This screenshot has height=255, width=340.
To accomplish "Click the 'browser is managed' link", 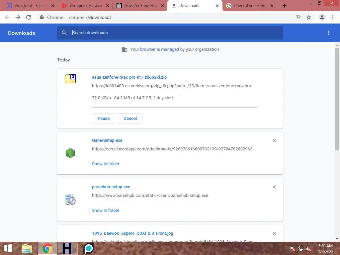I will click(x=159, y=49).
